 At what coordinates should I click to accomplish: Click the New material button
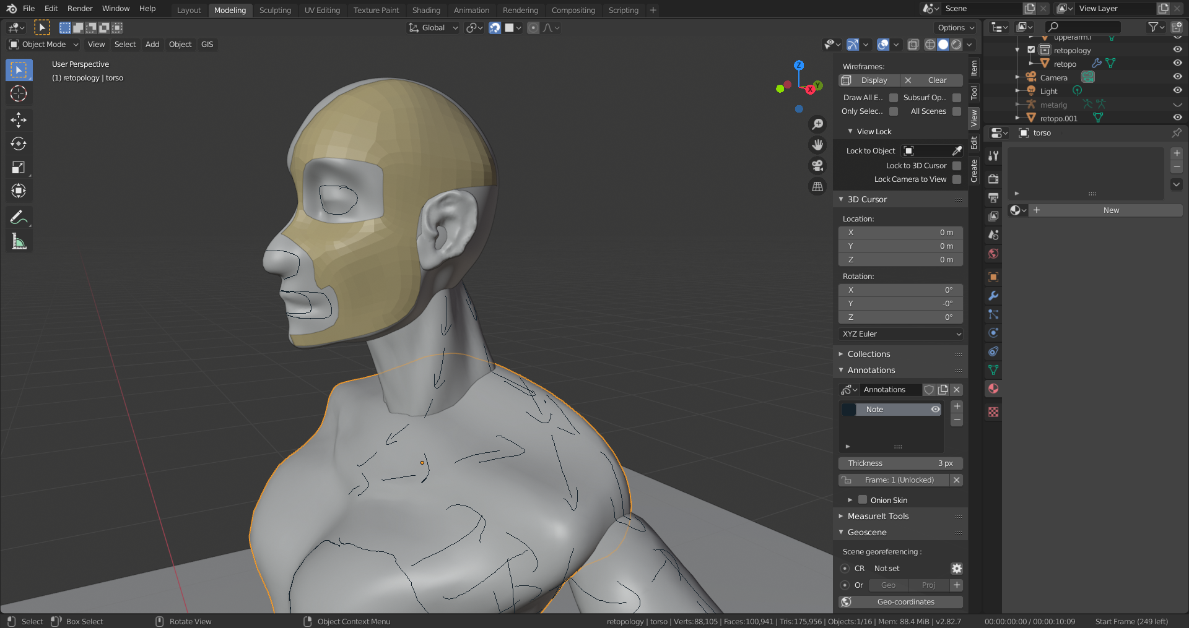tap(1111, 210)
